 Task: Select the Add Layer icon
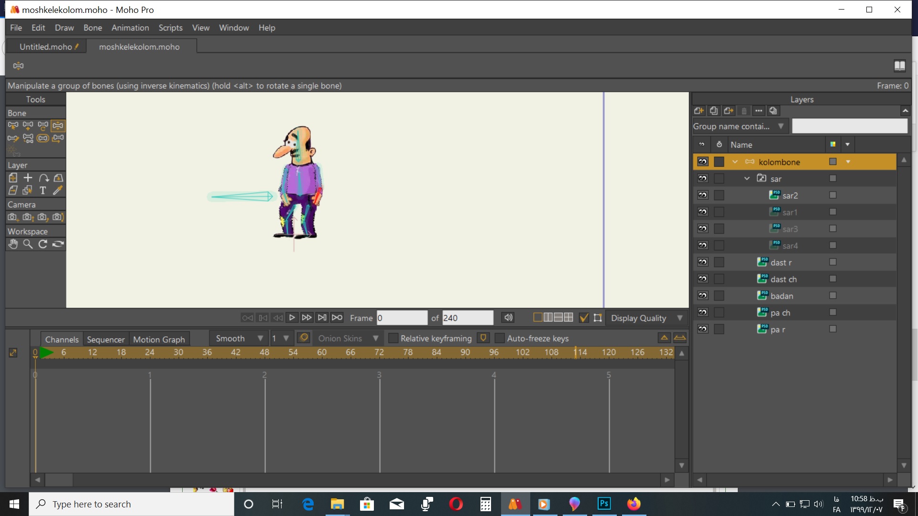click(x=698, y=111)
